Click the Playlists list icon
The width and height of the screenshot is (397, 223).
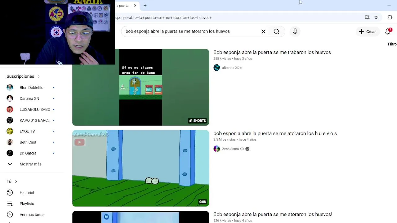[10, 203]
